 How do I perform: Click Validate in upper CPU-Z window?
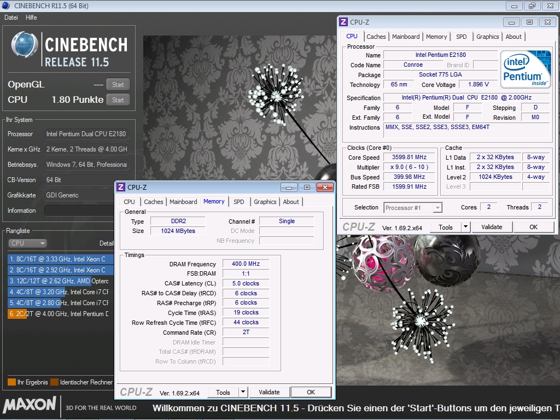click(492, 227)
